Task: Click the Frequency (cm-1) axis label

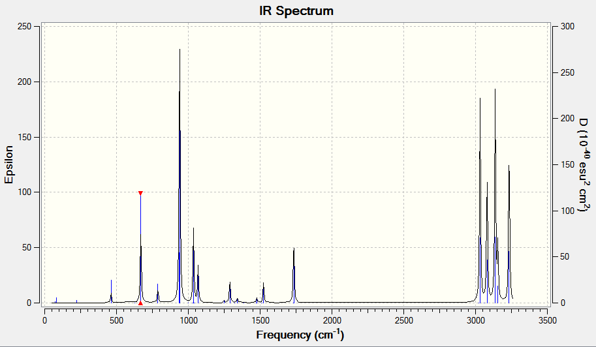Action: click(x=300, y=335)
